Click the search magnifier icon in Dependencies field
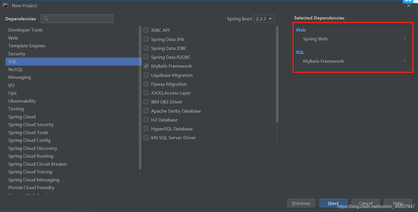The height and width of the screenshot is (212, 418). tap(46, 19)
